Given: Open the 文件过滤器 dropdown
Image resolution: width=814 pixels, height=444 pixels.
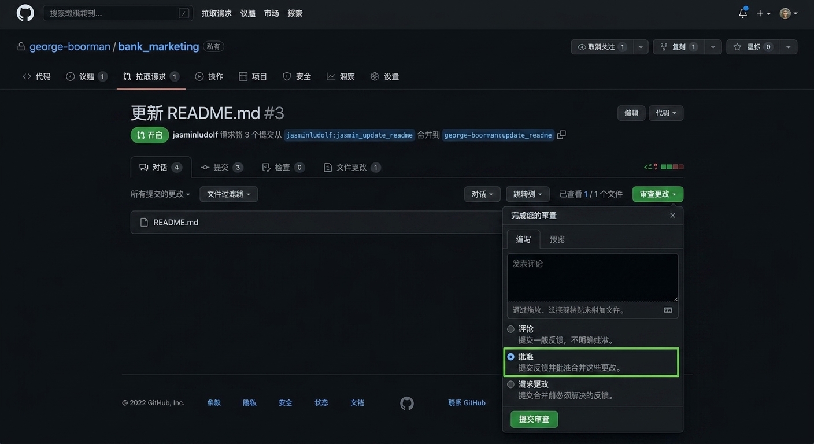Looking at the screenshot, I should click(x=229, y=194).
